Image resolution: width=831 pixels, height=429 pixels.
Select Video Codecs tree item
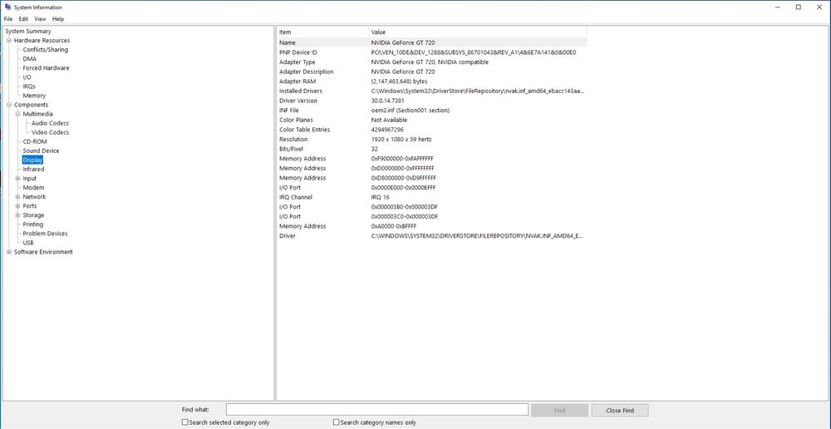(x=50, y=132)
